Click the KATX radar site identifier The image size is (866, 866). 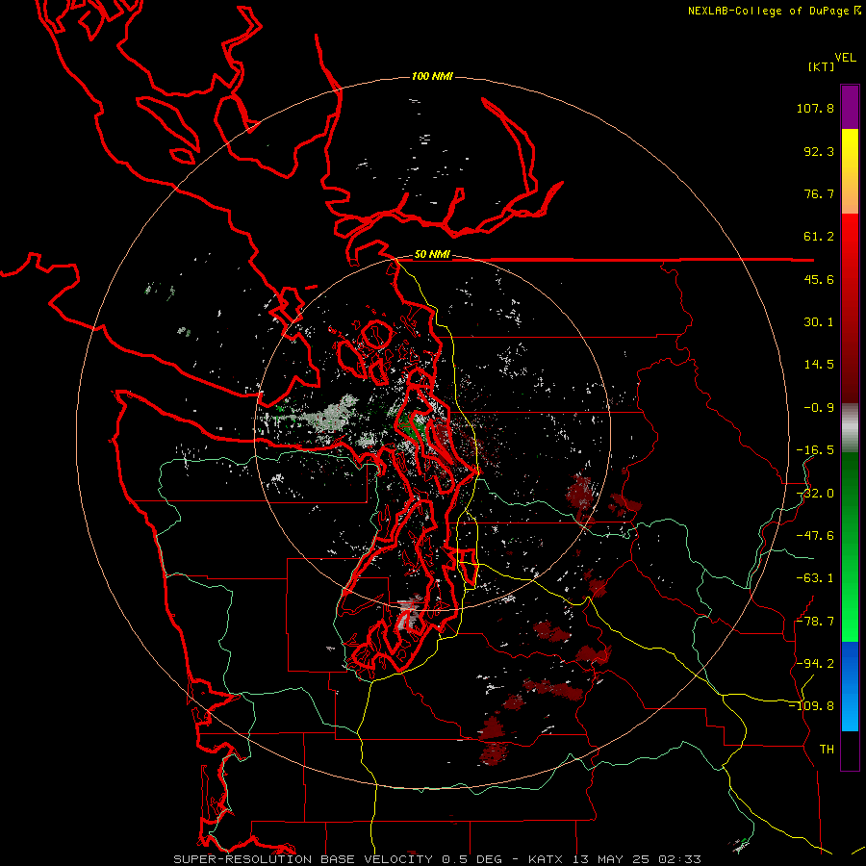546,859
